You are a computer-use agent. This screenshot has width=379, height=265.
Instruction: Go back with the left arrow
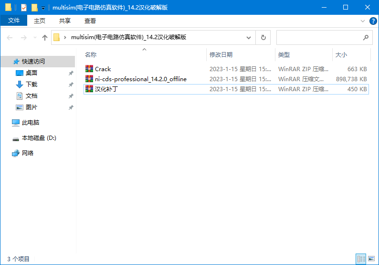pos(10,38)
